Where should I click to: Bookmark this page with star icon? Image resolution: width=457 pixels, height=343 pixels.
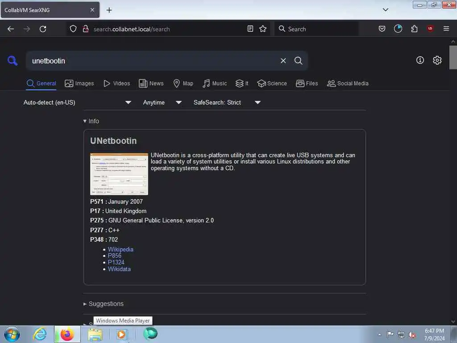pos(263,29)
